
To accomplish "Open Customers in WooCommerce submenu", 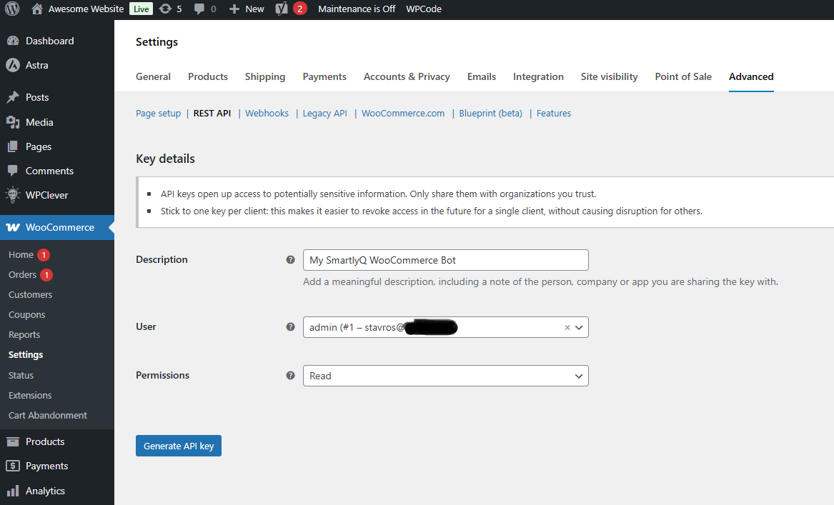I will coord(30,294).
